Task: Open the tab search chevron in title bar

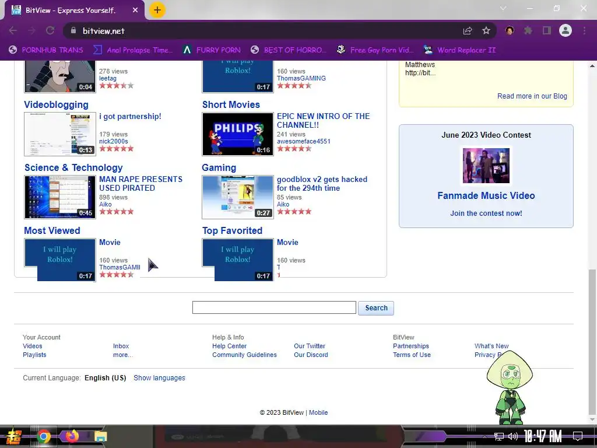Action: (x=503, y=8)
